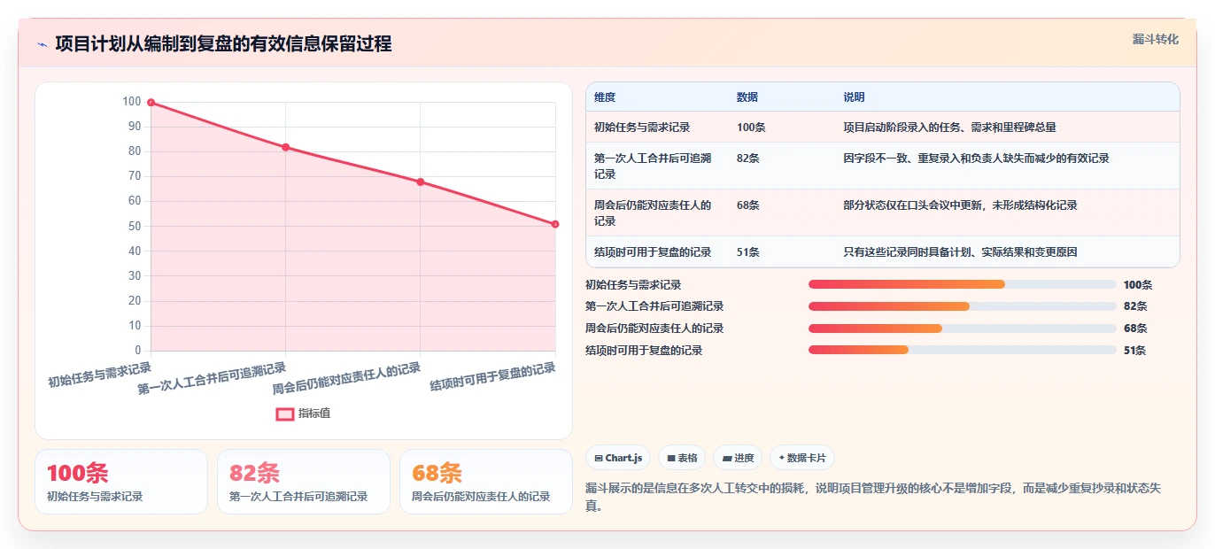Viewport: 1215px width, 549px height.
Task: Click the 结项时可用于复盘的记录 progress bar
Action: (x=962, y=351)
